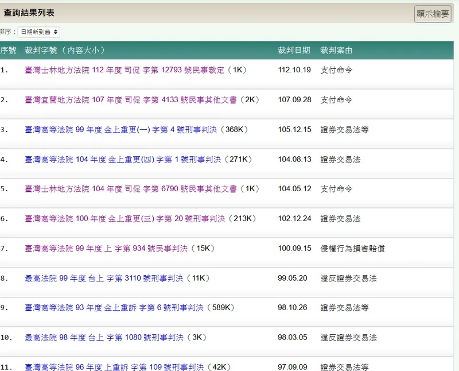Open 最高法院 99 年度 台上 3110 號刑事判決
Viewport: 459px width, 371px height.
click(104, 279)
